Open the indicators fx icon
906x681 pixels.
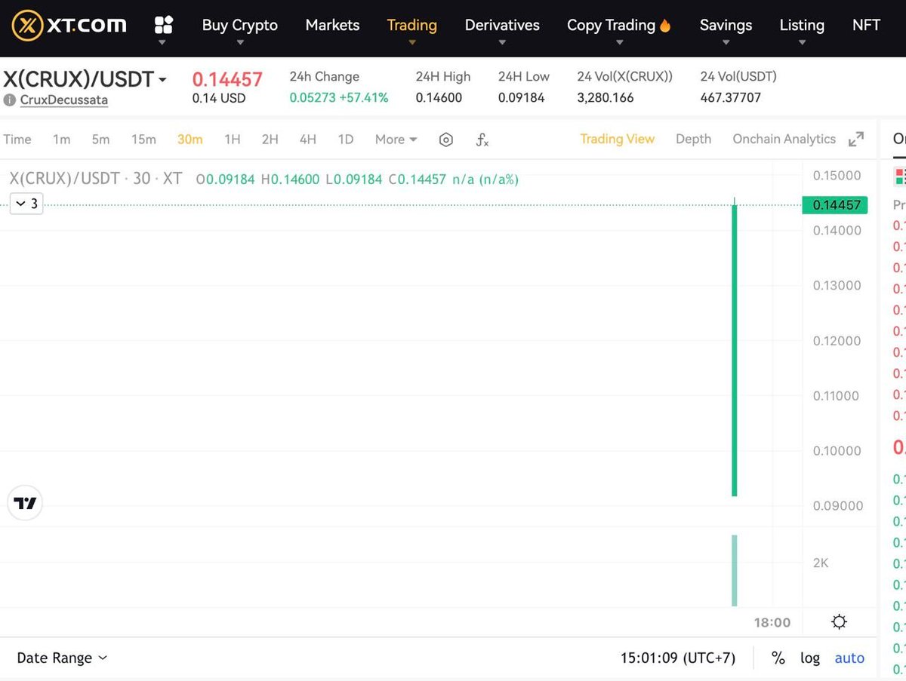pyautogui.click(x=482, y=140)
